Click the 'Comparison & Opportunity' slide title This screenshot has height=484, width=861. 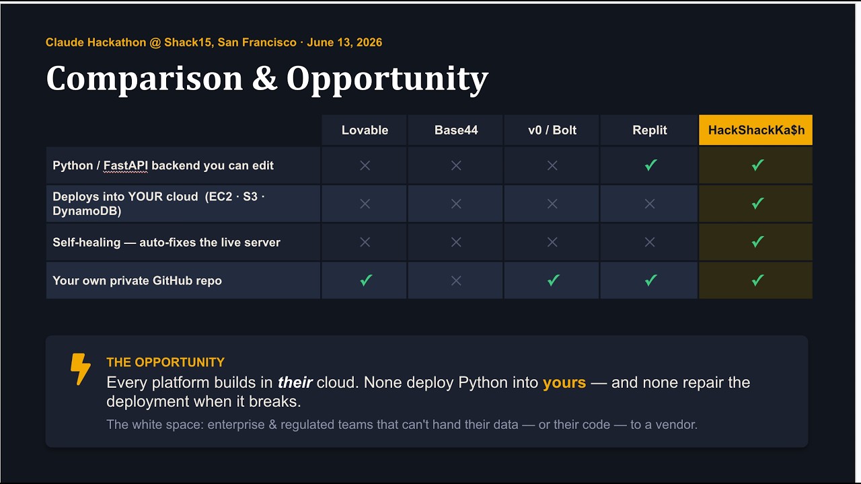[x=267, y=79]
